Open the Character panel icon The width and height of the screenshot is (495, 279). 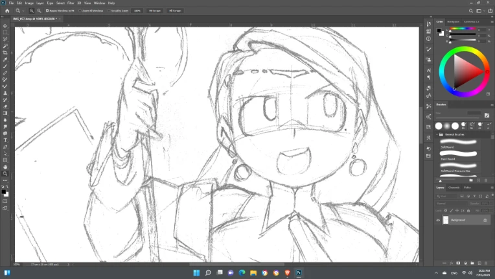click(x=428, y=71)
